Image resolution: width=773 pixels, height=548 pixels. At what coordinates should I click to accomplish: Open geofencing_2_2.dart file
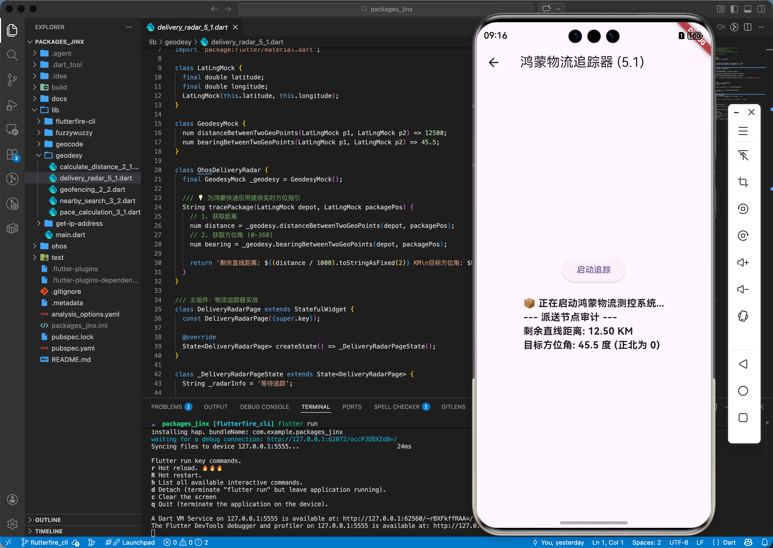coord(92,189)
